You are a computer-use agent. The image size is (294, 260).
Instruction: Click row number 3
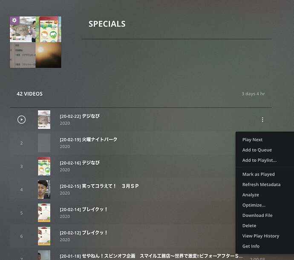pyautogui.click(x=22, y=167)
